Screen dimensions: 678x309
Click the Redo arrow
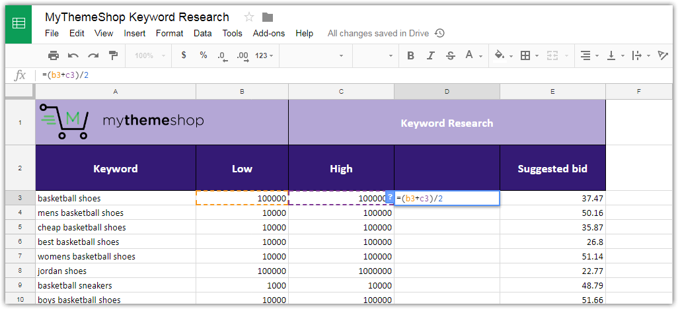(x=93, y=55)
